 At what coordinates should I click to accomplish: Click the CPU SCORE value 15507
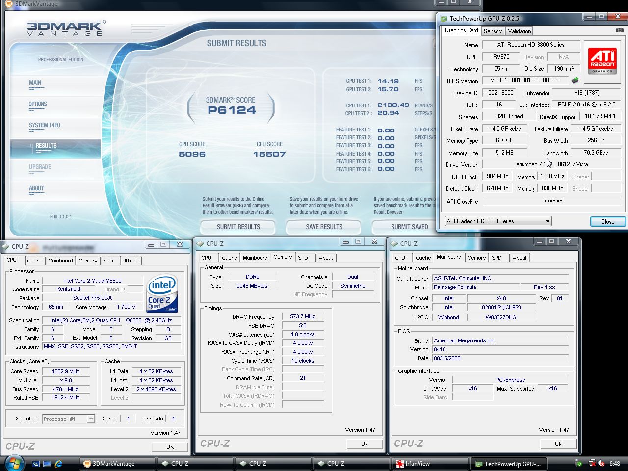click(269, 154)
